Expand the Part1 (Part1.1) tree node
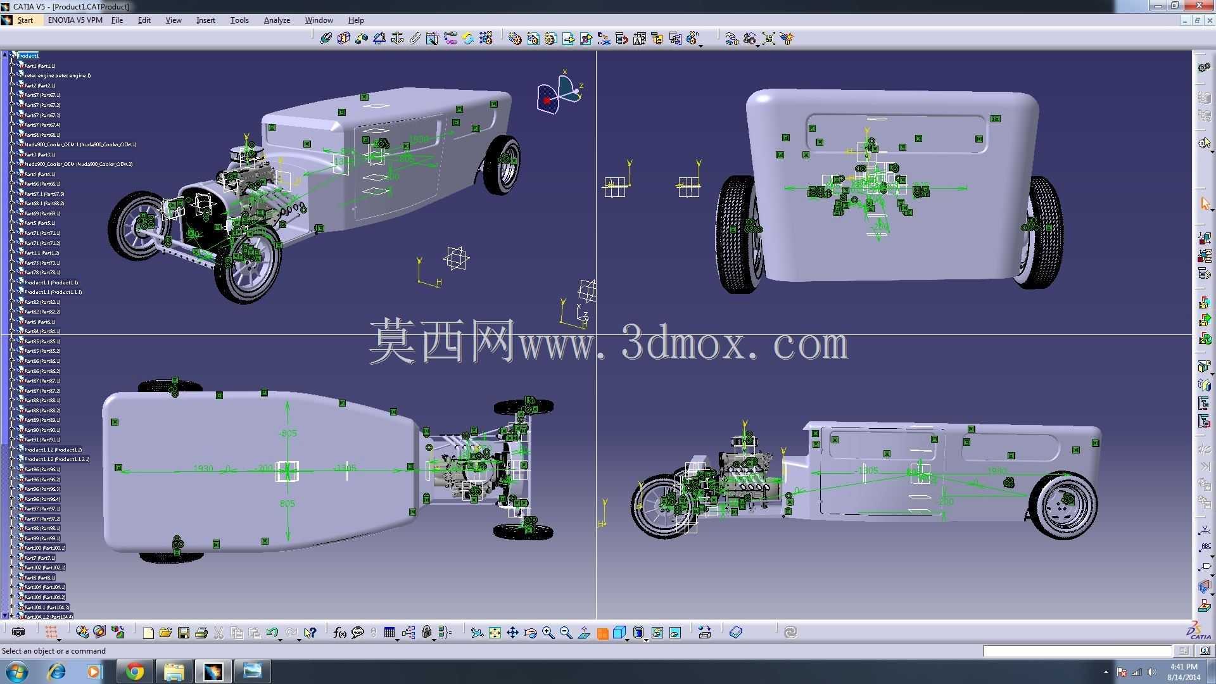 (13, 65)
